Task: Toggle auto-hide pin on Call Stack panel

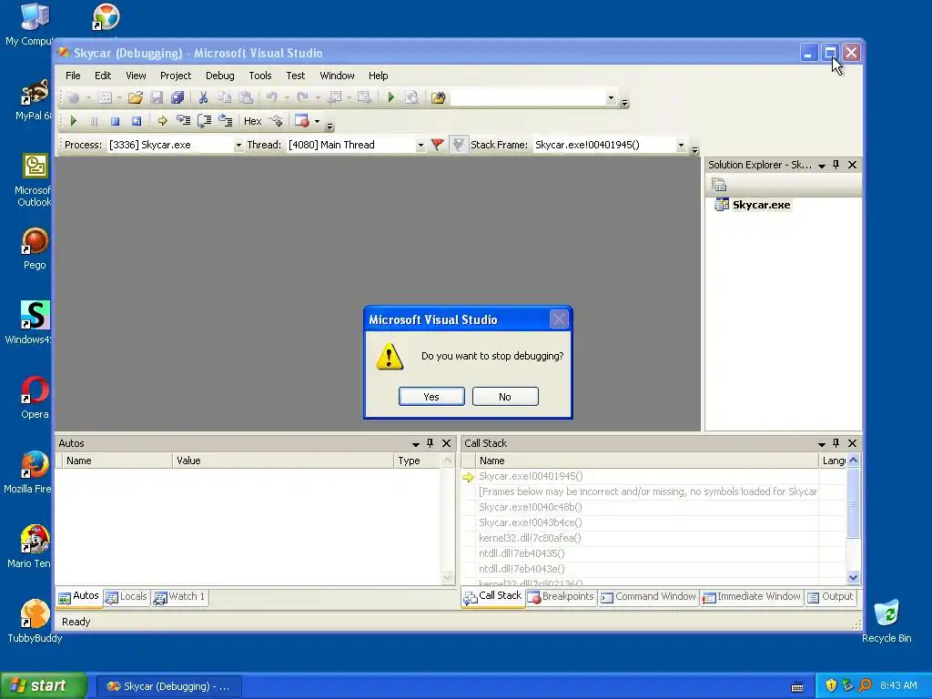Action: click(x=836, y=443)
